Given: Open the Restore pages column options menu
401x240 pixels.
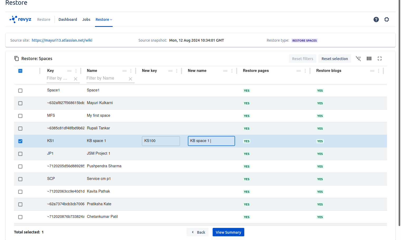Looking at the screenshot, I should point(305,71).
